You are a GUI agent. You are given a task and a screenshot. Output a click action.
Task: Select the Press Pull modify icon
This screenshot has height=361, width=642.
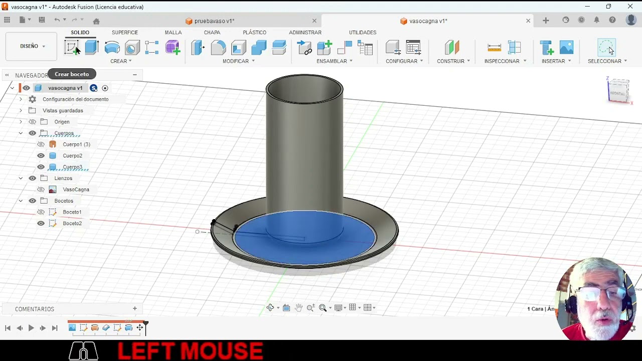click(x=198, y=48)
